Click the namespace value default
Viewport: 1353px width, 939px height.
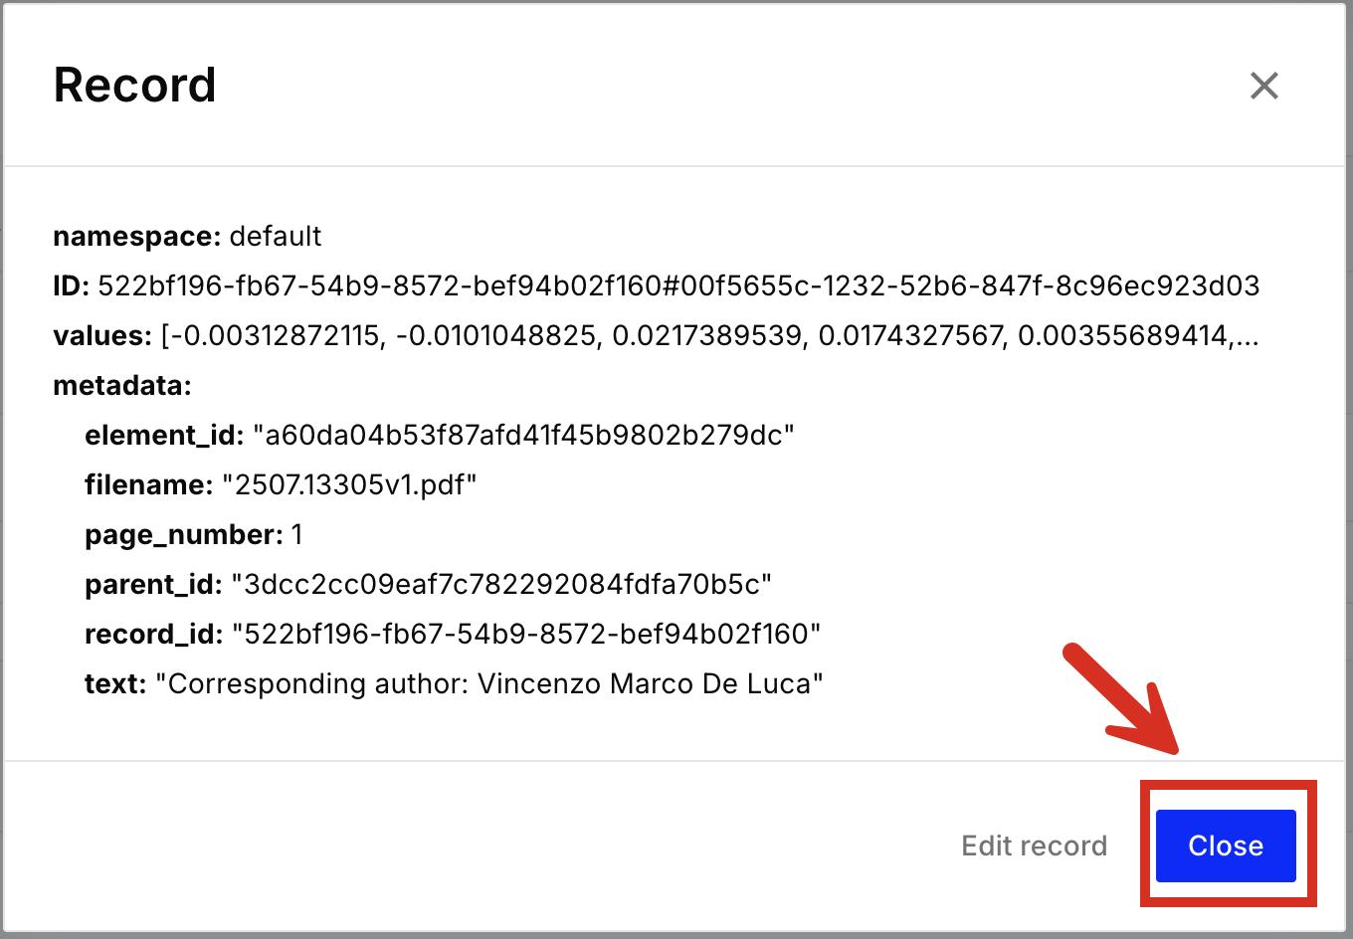(x=275, y=236)
